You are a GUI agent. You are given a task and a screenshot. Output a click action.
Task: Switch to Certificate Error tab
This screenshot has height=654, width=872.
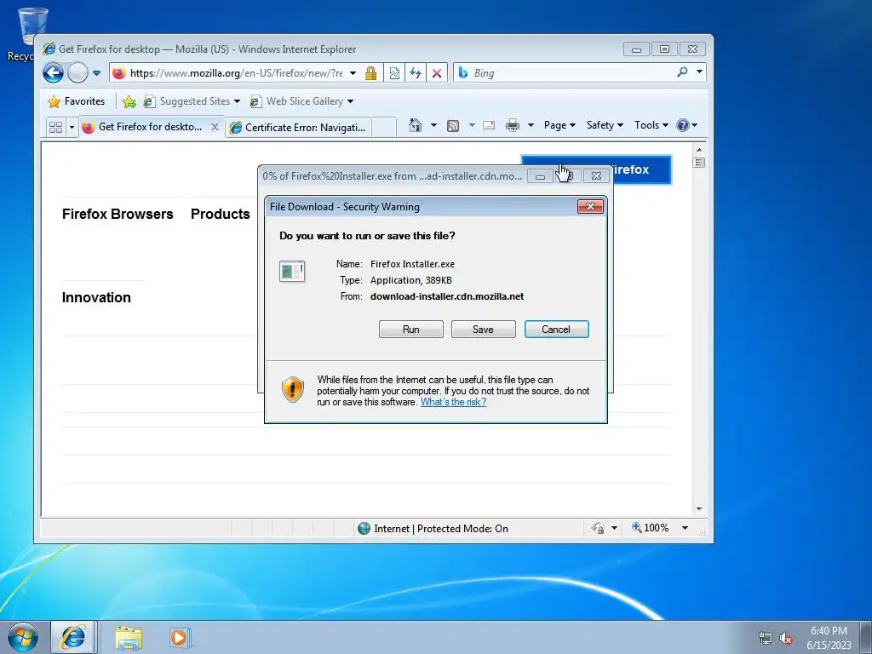point(298,128)
